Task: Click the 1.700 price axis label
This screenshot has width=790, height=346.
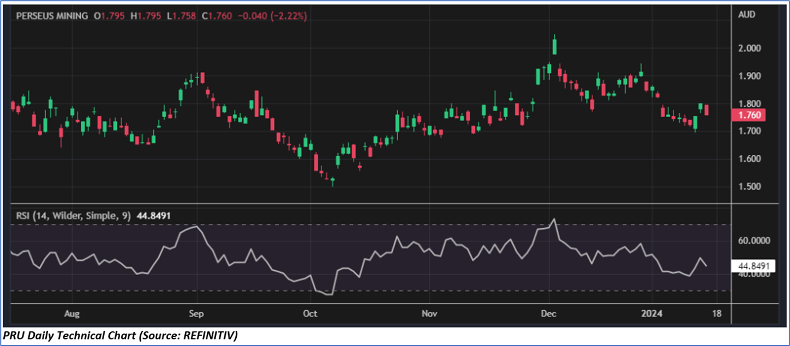Action: [749, 131]
